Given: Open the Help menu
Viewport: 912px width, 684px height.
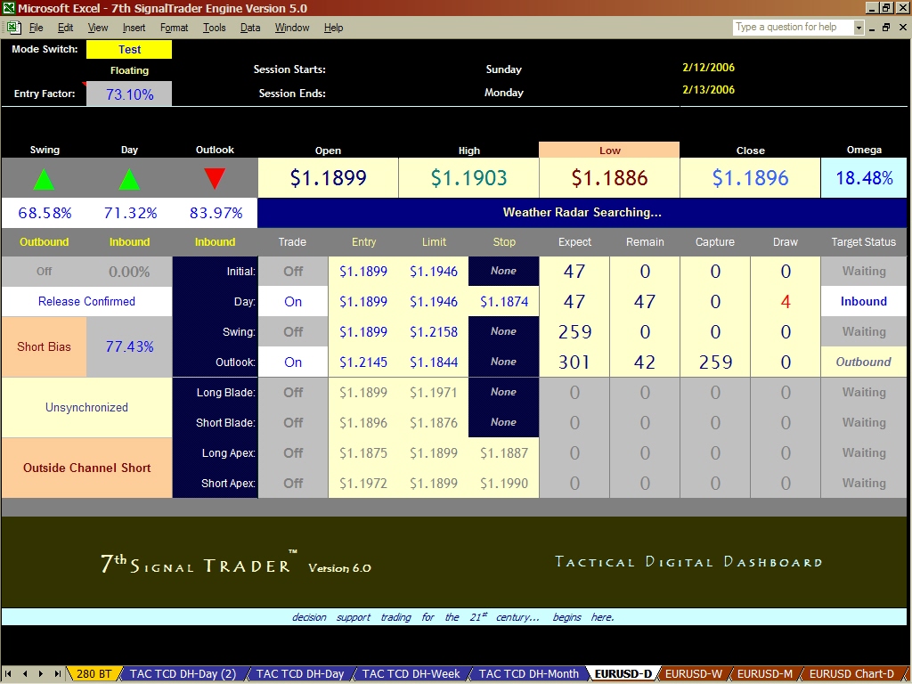Looking at the screenshot, I should click(333, 28).
